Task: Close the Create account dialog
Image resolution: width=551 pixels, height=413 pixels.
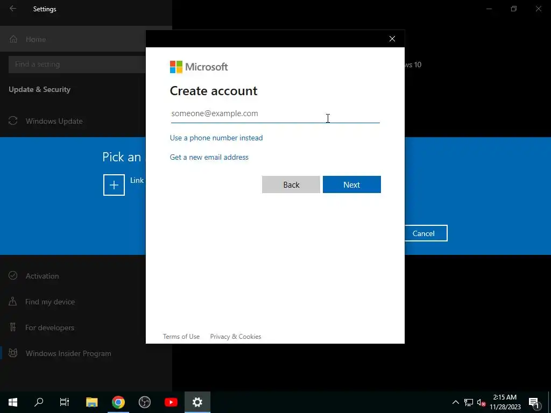Action: (x=392, y=39)
